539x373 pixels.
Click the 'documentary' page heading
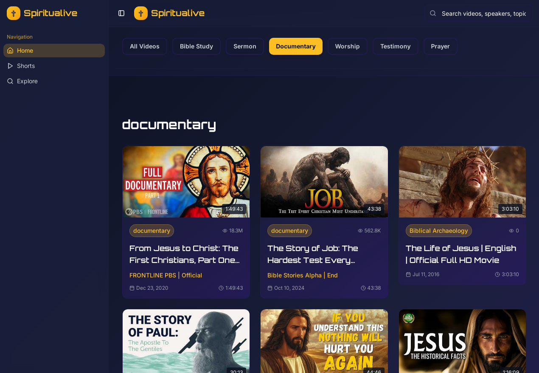coord(169,124)
